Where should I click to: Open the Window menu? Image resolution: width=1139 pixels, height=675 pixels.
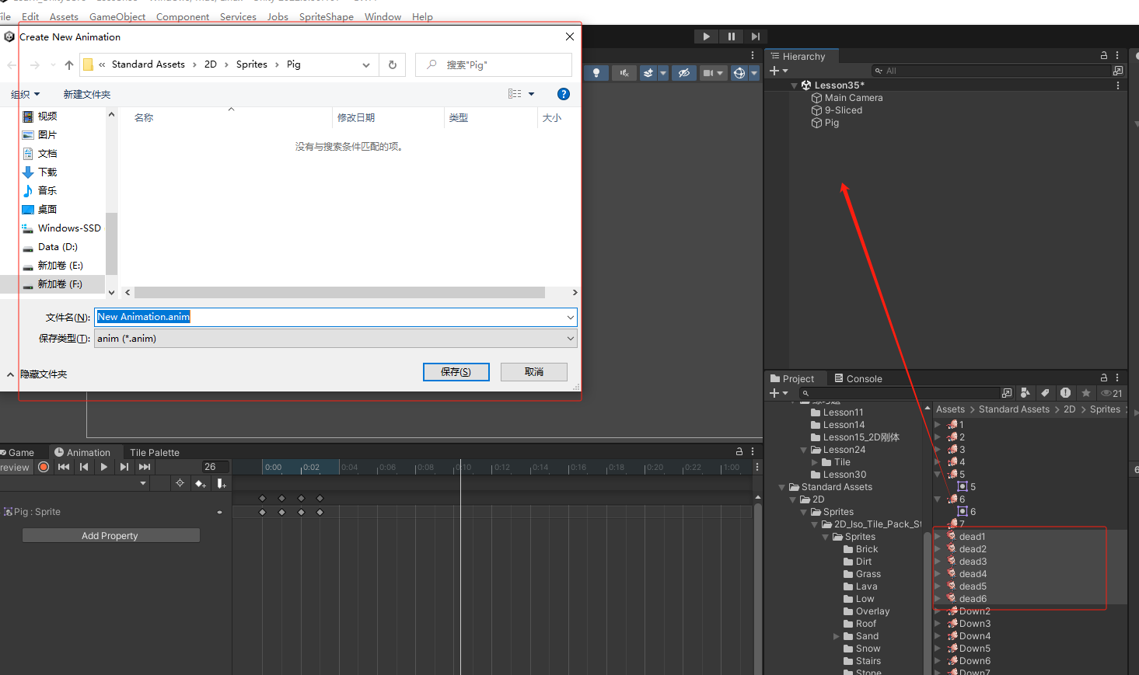tap(383, 16)
